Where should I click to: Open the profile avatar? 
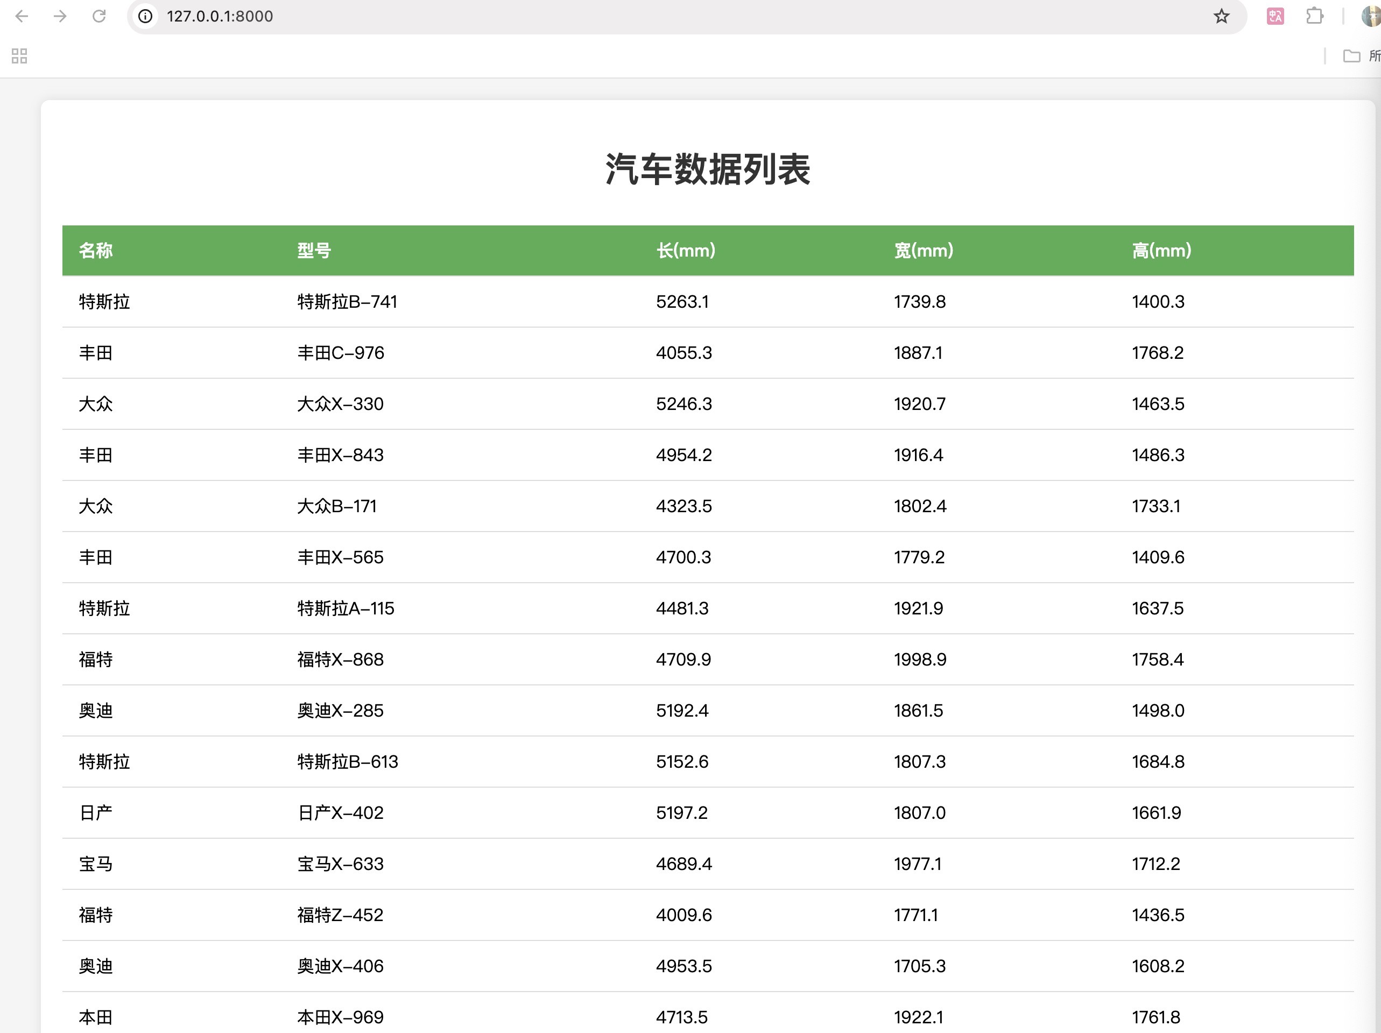coord(1372,16)
